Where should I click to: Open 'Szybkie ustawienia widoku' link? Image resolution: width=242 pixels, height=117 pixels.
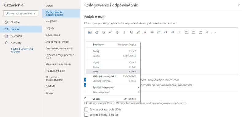pos(22,50)
